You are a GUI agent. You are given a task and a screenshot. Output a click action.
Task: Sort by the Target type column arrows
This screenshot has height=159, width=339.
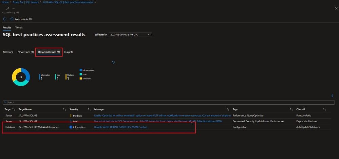coord(14,109)
